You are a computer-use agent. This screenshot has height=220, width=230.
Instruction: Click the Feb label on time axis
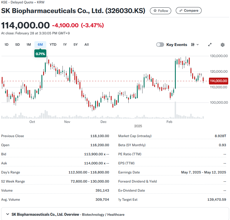pos(169,122)
